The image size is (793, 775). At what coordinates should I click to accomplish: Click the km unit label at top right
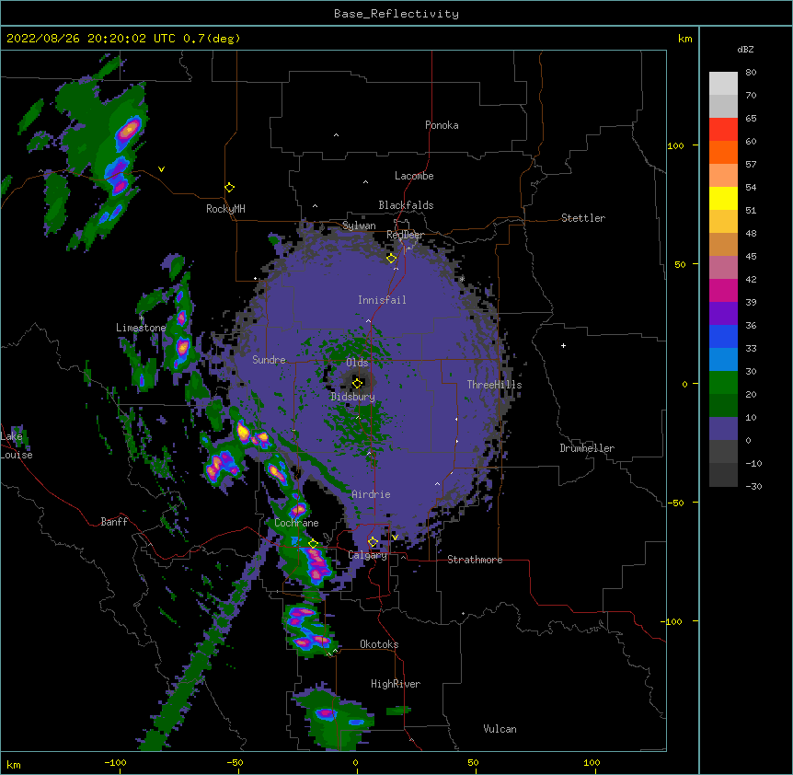click(x=685, y=39)
